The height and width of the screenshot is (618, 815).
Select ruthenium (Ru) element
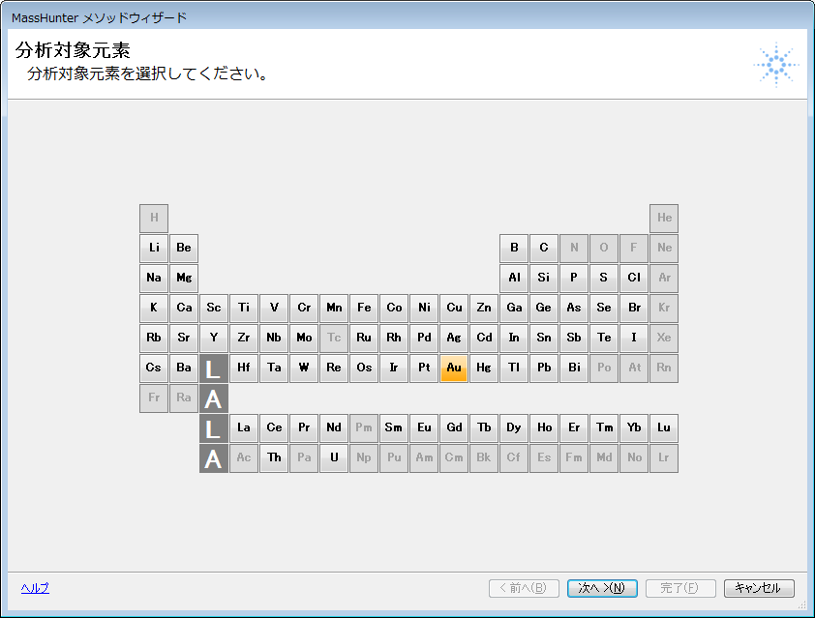click(x=364, y=338)
